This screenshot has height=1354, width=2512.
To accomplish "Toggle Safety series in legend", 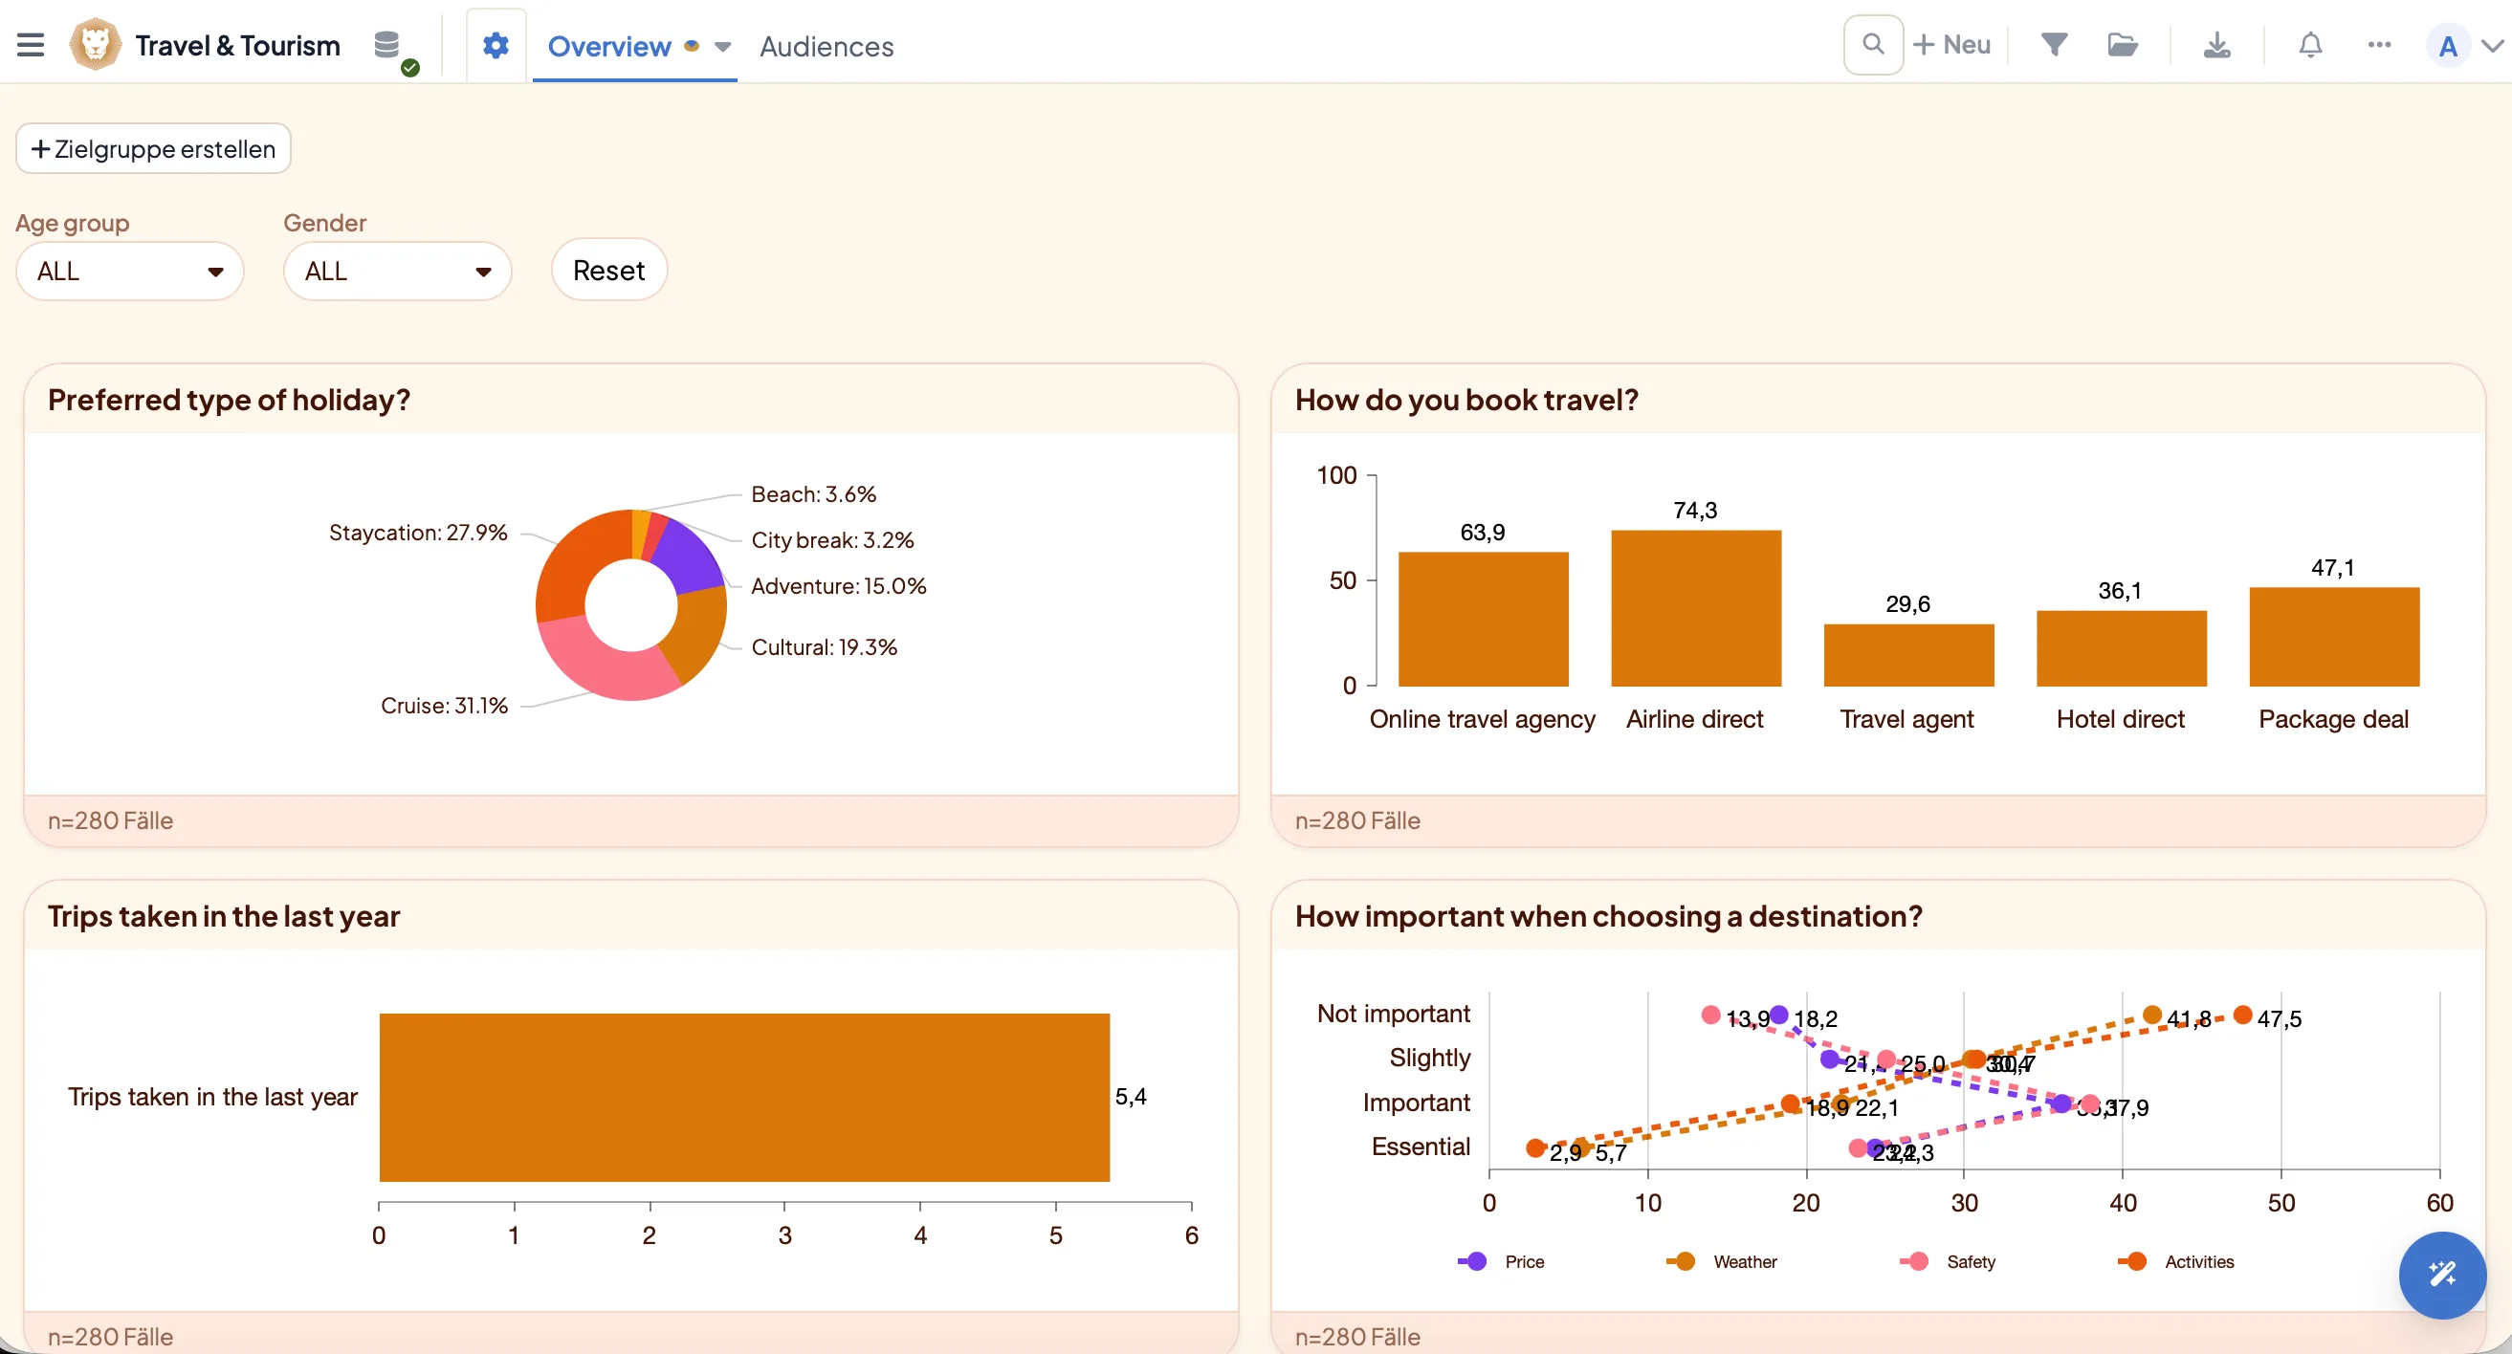I will click(1949, 1260).
